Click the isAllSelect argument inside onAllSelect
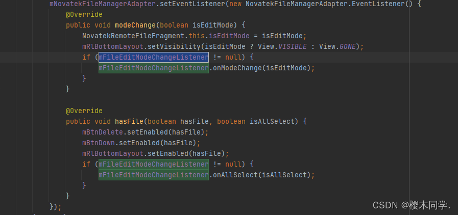458x215 pixels. [x=284, y=175]
